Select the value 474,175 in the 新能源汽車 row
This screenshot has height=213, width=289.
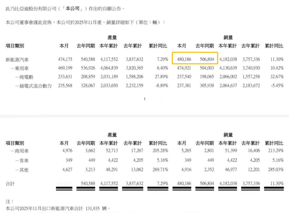click(65, 59)
